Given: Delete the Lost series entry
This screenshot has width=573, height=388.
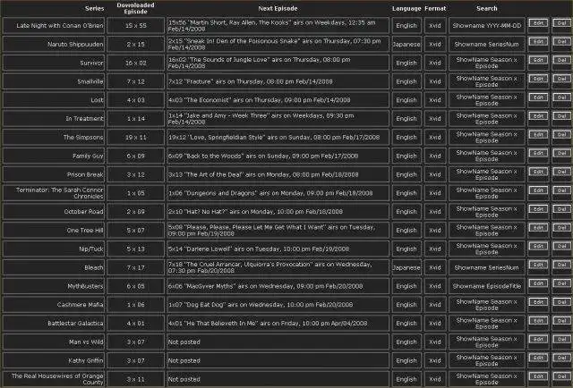Looking at the screenshot, I should coord(561,97).
